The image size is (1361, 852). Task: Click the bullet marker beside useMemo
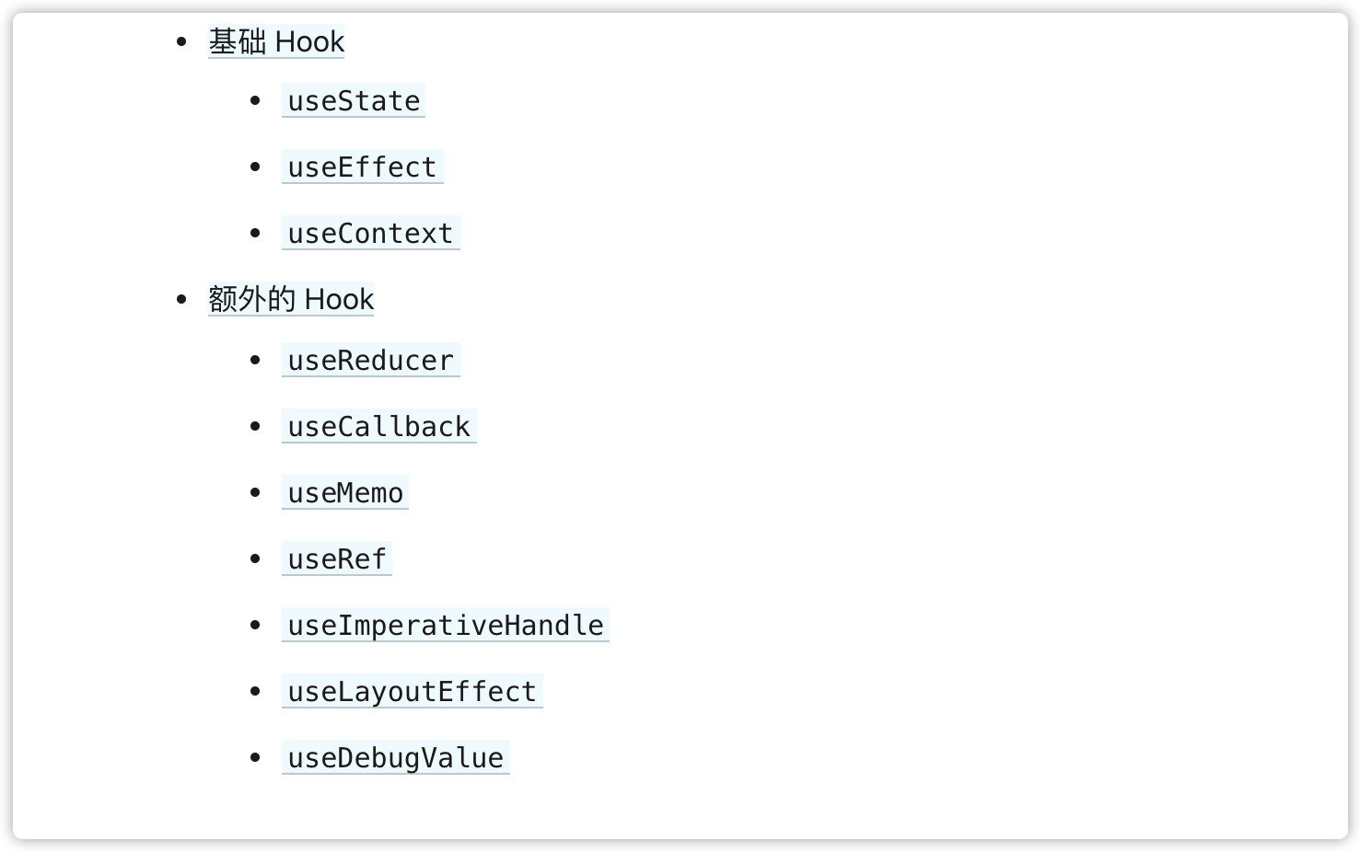(x=255, y=492)
